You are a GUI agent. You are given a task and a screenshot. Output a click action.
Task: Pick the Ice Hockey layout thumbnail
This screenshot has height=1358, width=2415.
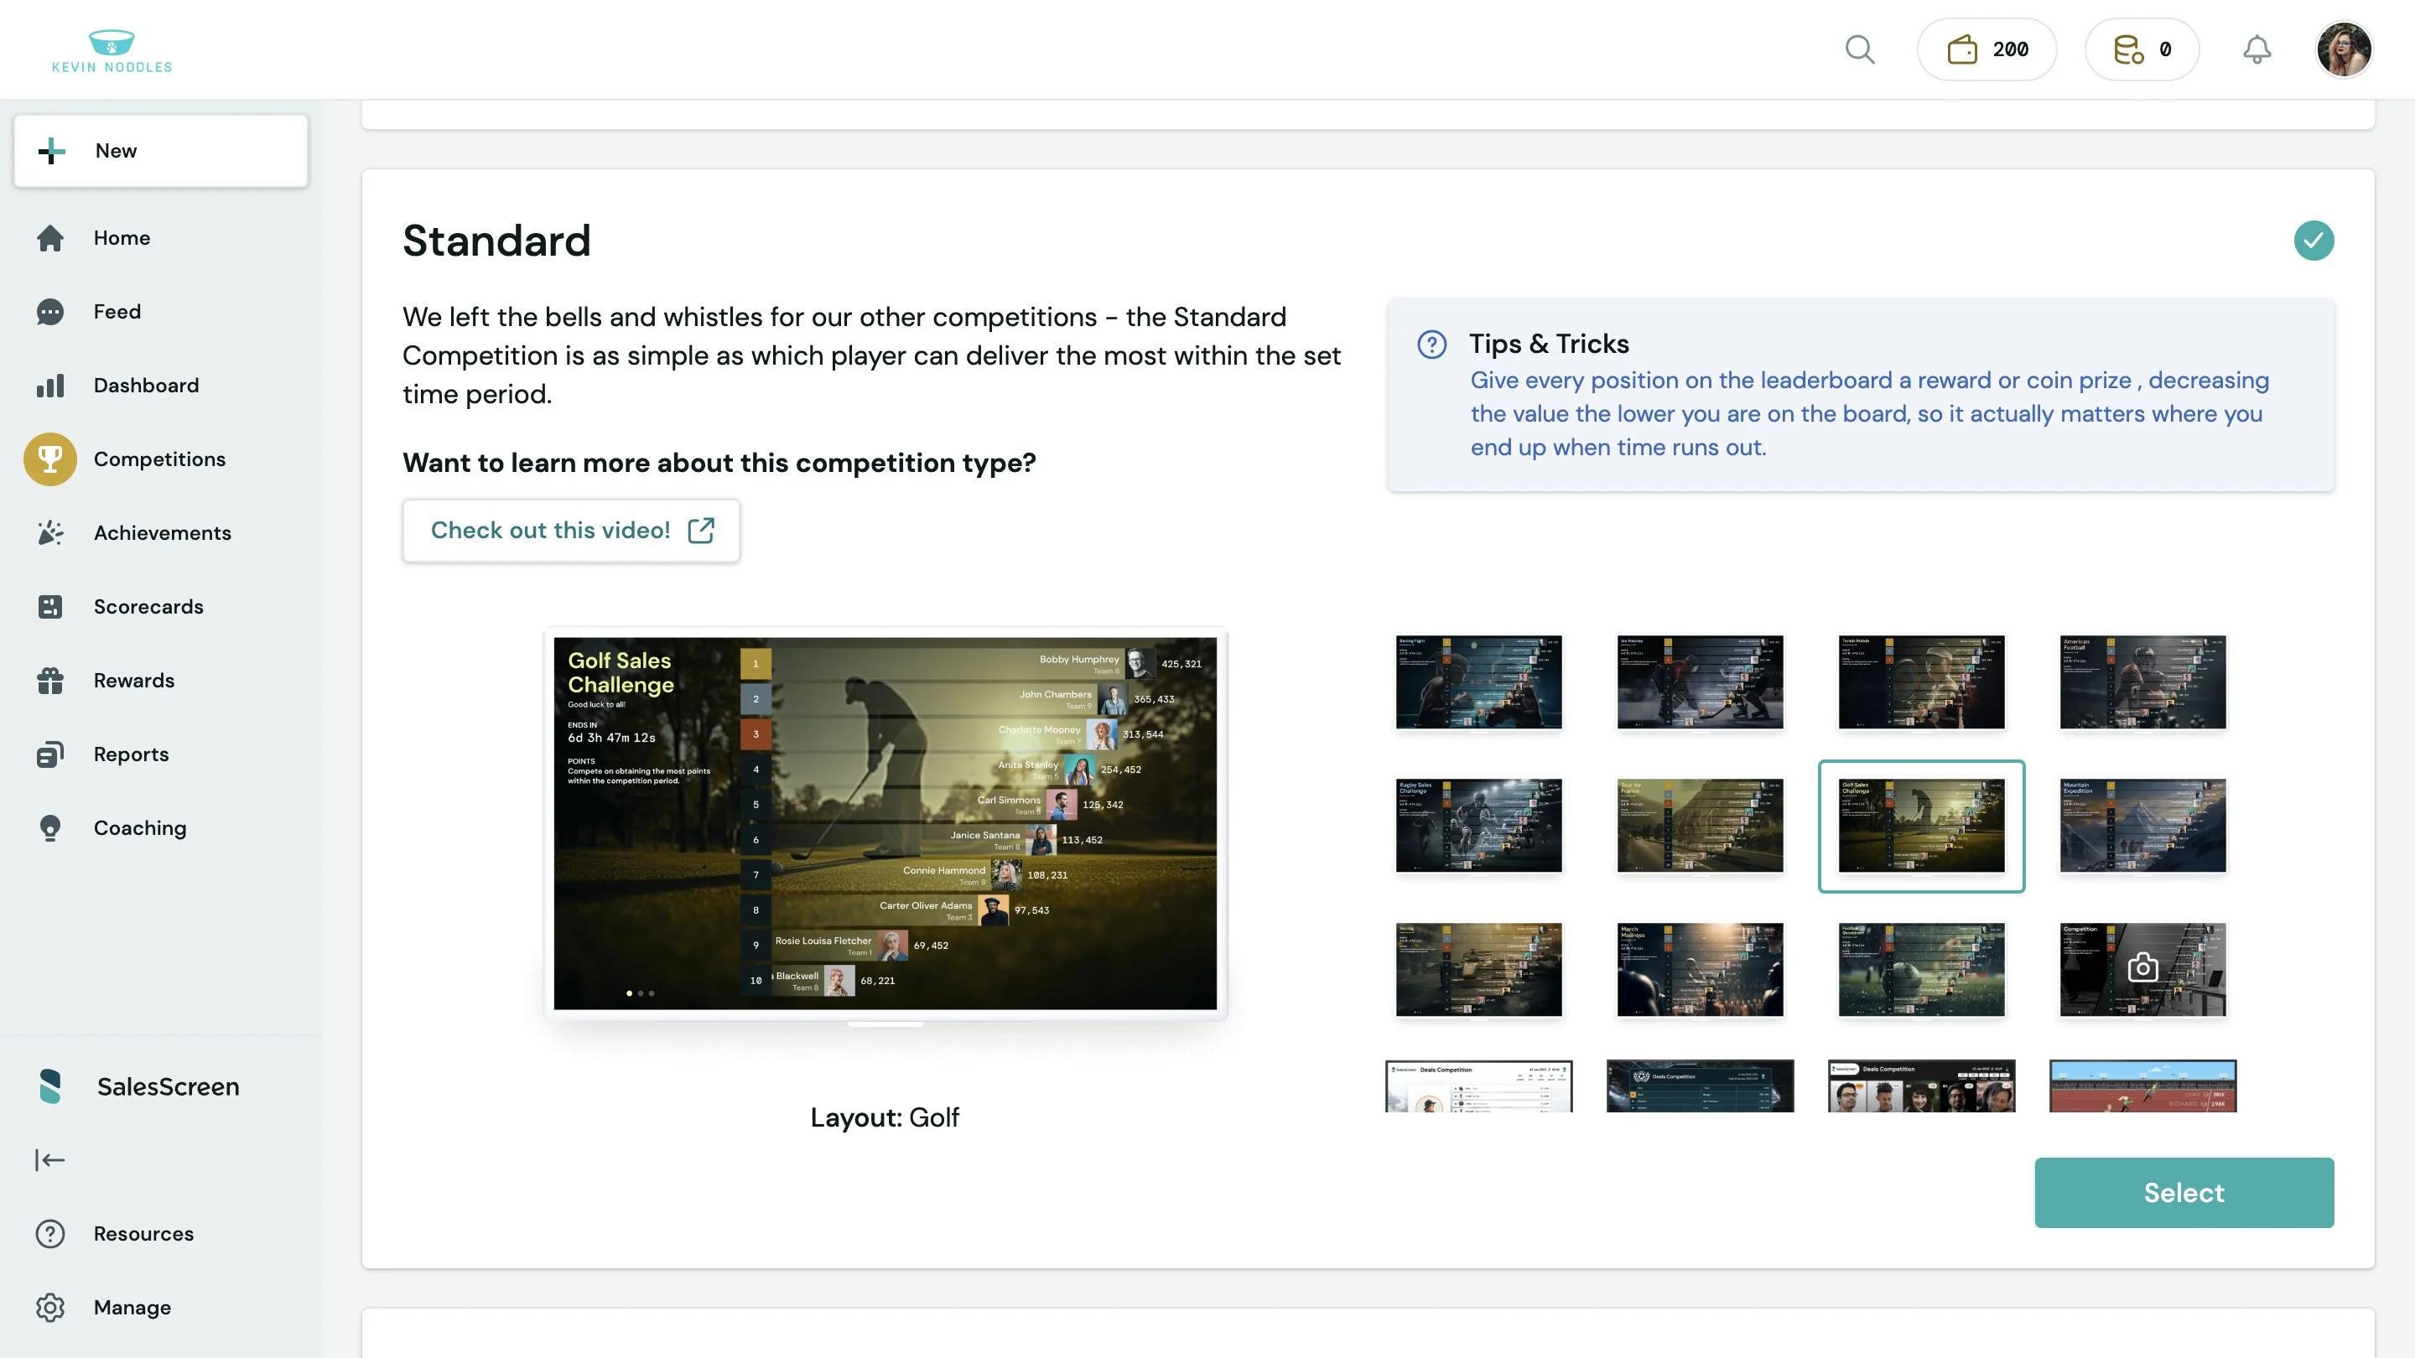(x=1700, y=682)
